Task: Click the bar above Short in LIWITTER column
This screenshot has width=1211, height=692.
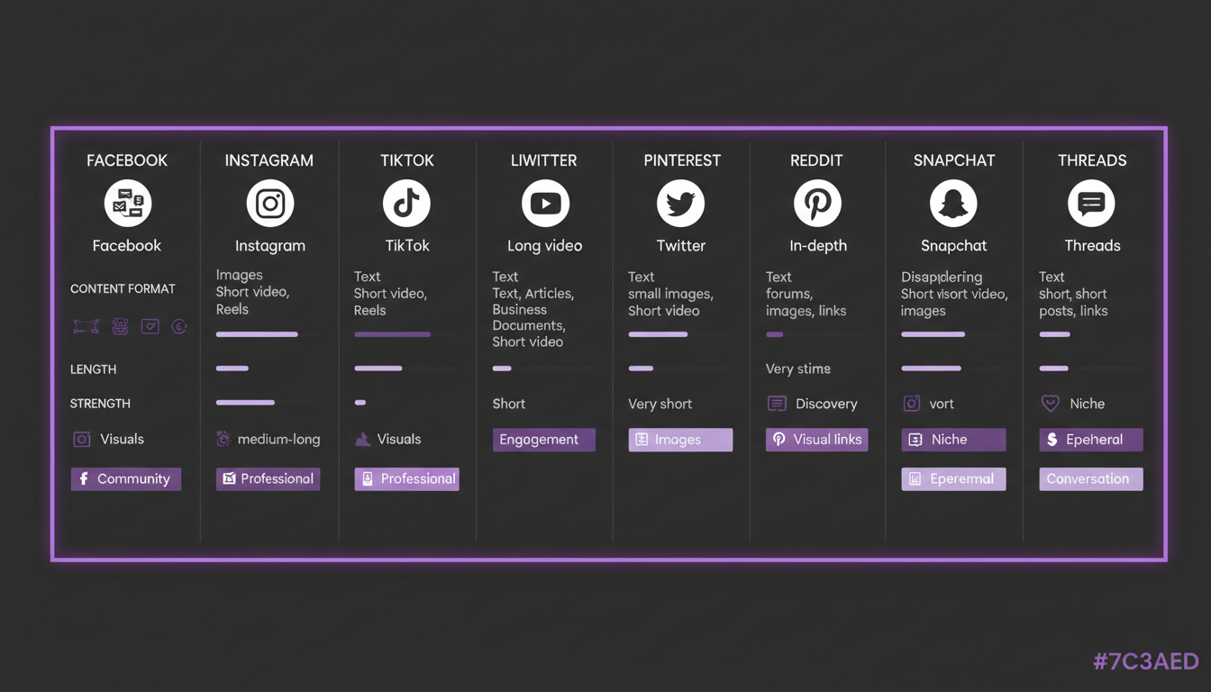Action: 502,369
